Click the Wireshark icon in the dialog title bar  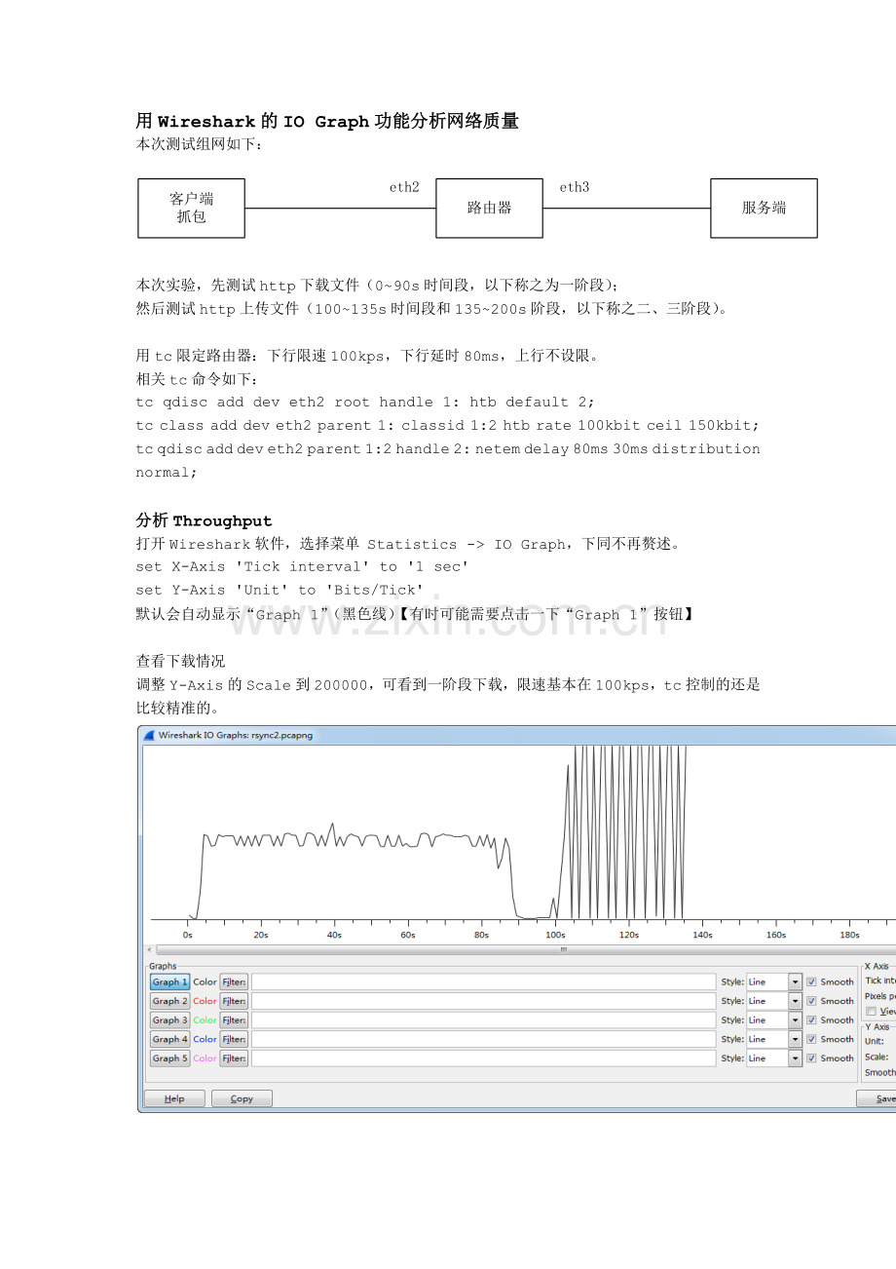tap(149, 736)
